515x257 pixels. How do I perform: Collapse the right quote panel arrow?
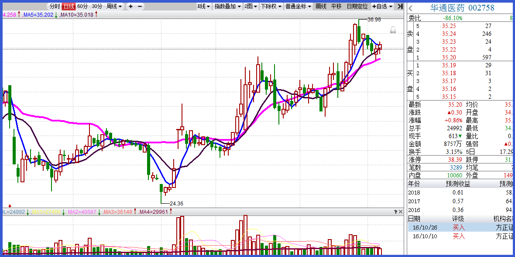[x=400, y=6]
